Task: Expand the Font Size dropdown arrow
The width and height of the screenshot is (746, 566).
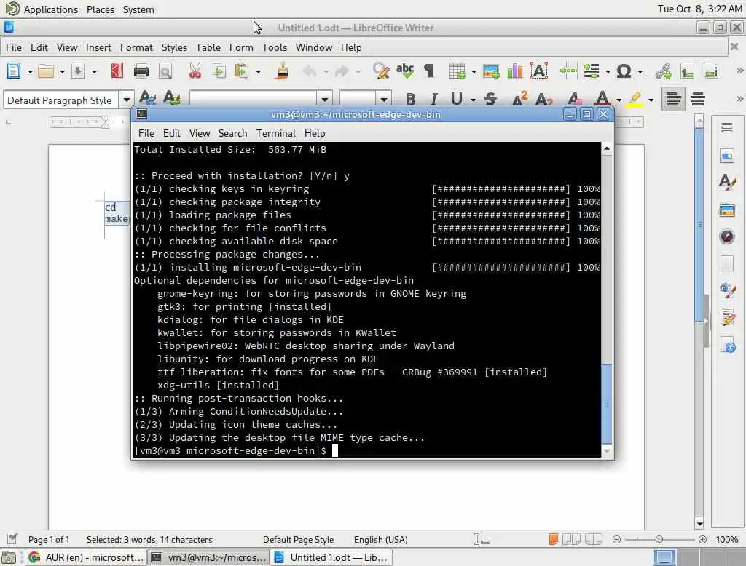Action: (383, 100)
